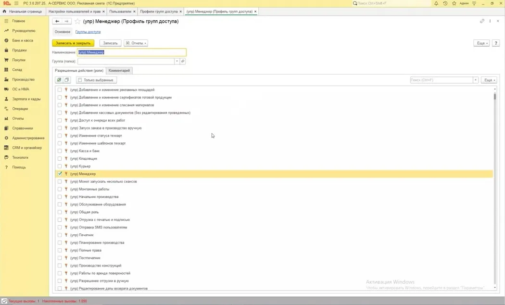Open the top Еще menu

point(481,43)
